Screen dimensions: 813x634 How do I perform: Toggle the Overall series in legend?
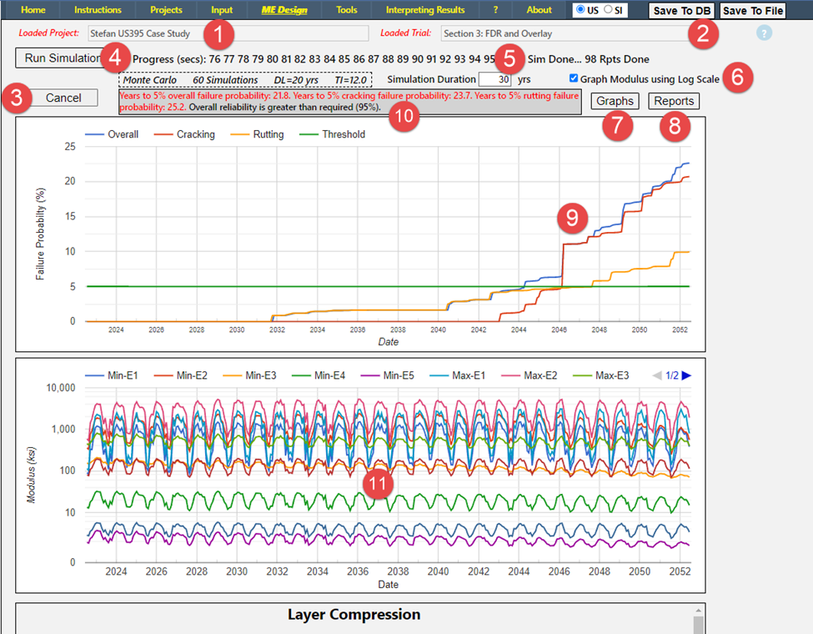coord(112,134)
